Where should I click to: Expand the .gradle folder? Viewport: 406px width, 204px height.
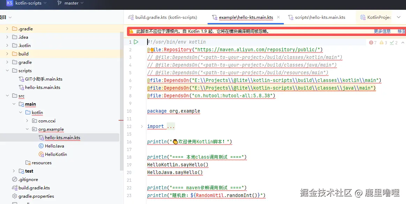click(7, 29)
